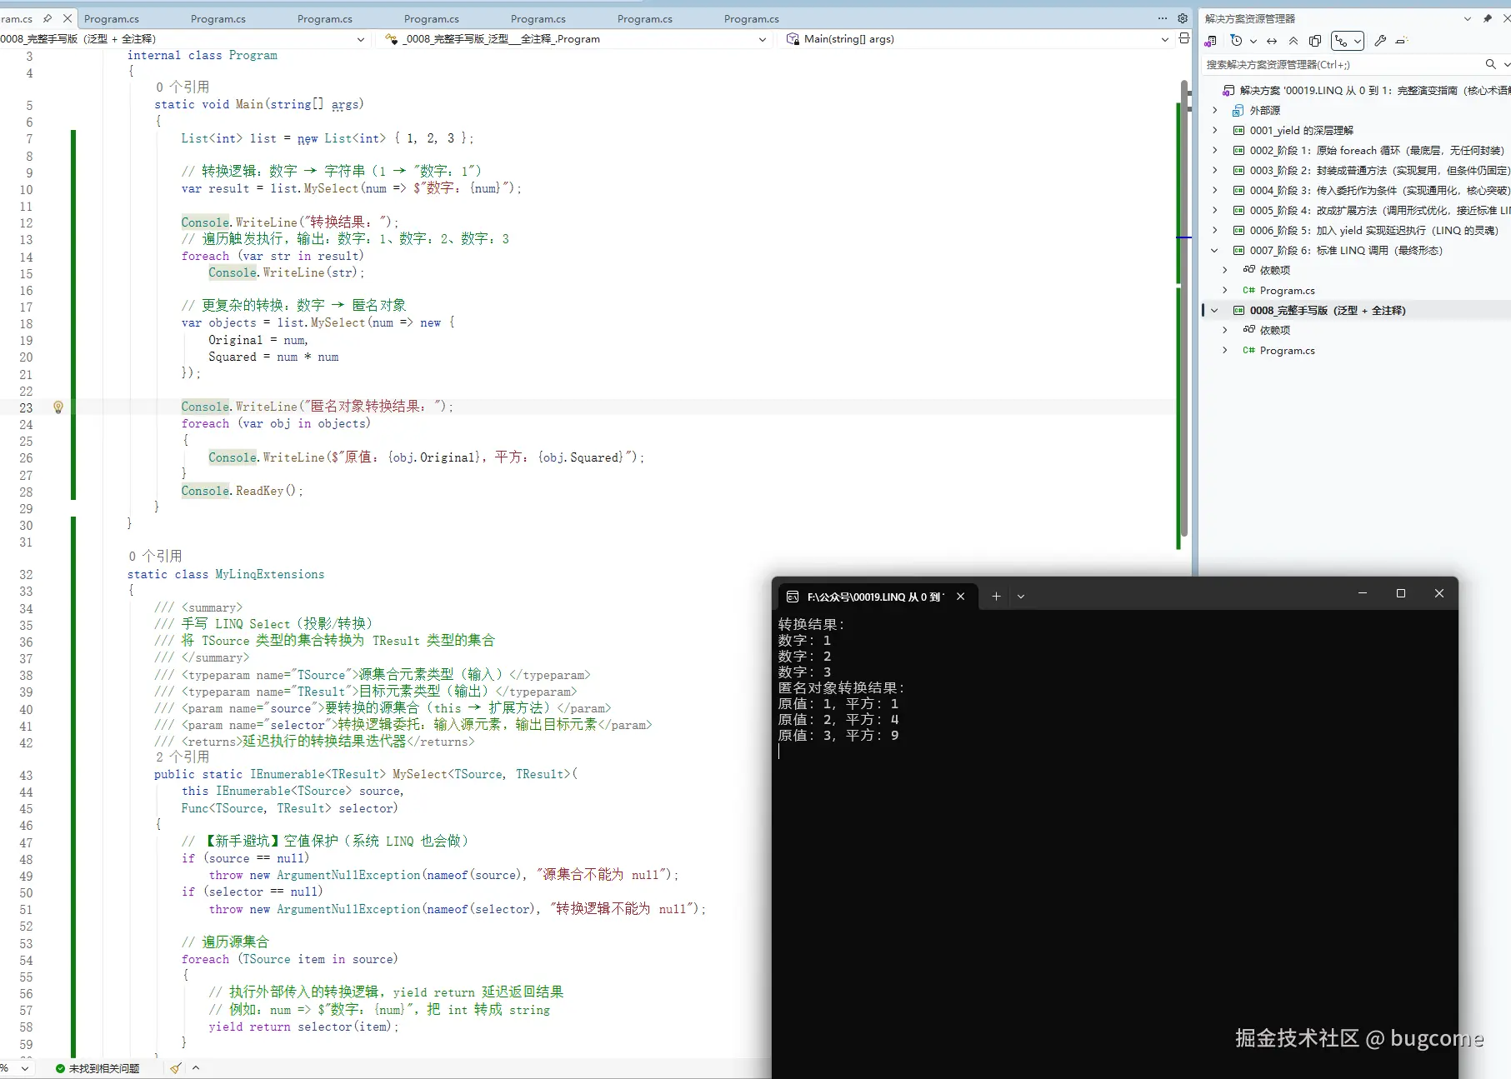Switch to the second Program.cs tab
Viewport: 1511px width, 1079px height.
pos(218,18)
